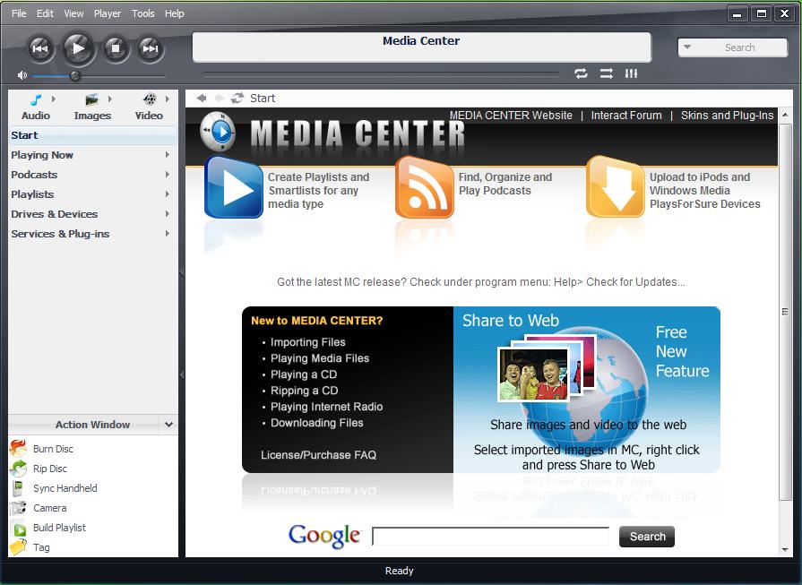Open the View menu

(x=73, y=13)
